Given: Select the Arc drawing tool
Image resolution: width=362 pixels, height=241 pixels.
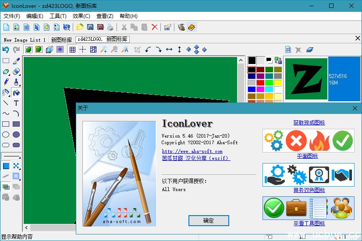Looking at the screenshot, I should coord(16,113).
